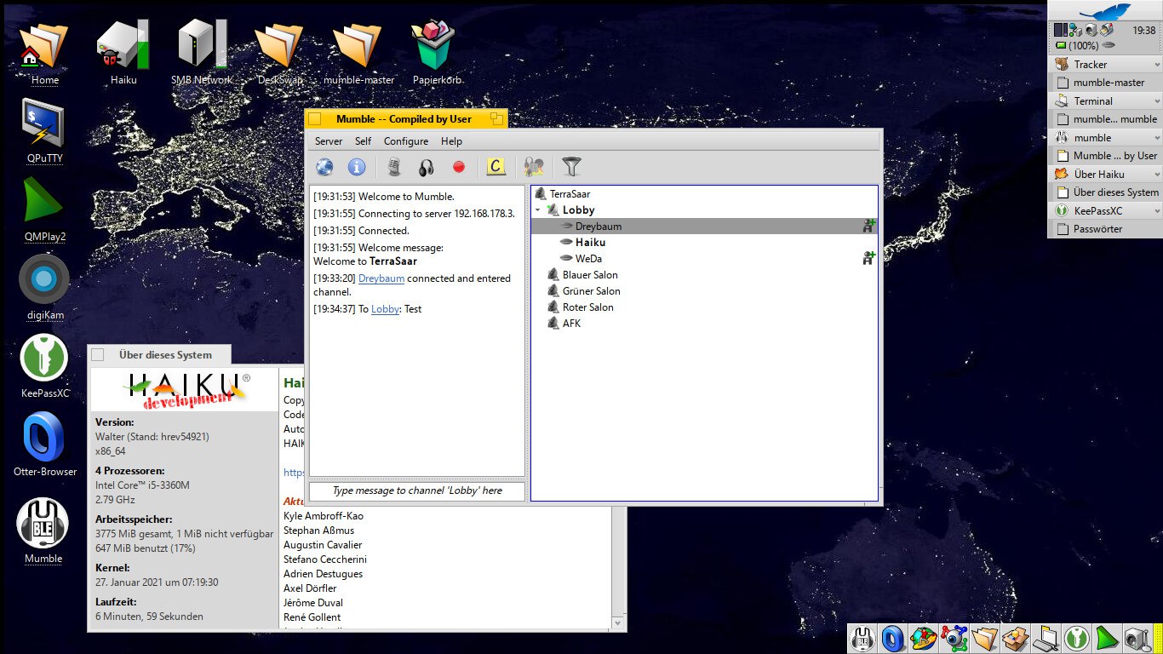
Task: Focus the 'Type message to channel' field
Action: coord(417,490)
